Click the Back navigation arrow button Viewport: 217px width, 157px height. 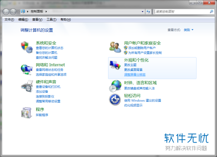coord(6,12)
